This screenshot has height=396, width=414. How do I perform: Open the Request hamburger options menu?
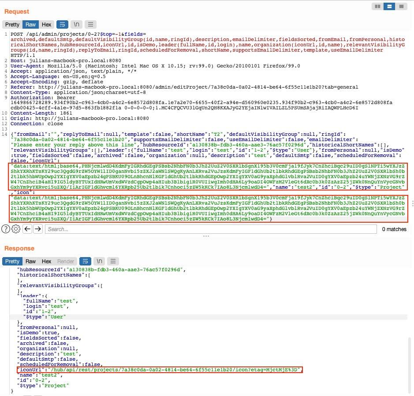pos(90,24)
